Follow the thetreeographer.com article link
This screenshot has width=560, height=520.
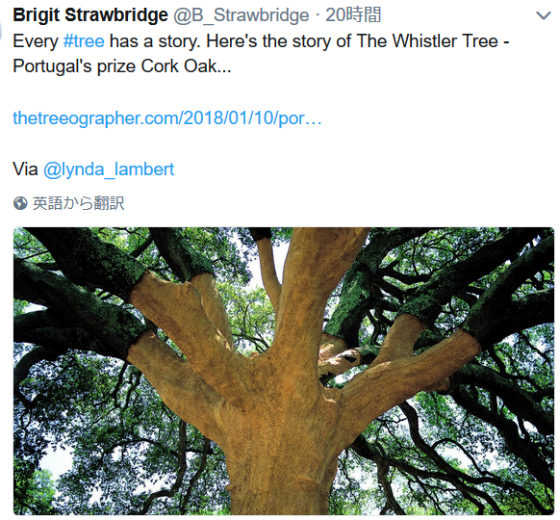(x=167, y=117)
